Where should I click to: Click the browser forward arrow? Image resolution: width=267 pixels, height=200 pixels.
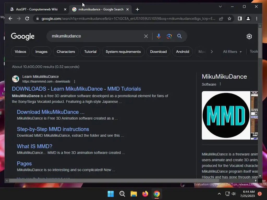point(19,18)
